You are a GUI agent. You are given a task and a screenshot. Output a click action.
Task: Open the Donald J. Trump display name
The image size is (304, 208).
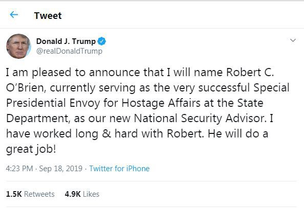pyautogui.click(x=66, y=41)
